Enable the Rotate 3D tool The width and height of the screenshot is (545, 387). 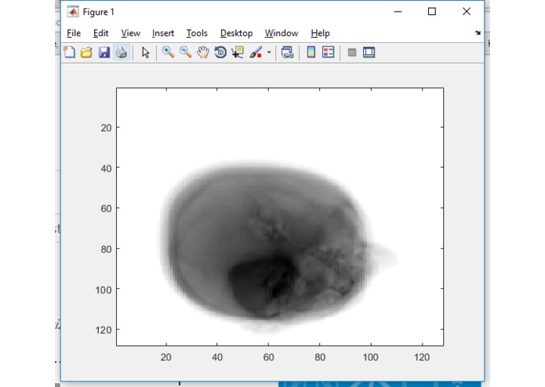coord(220,52)
